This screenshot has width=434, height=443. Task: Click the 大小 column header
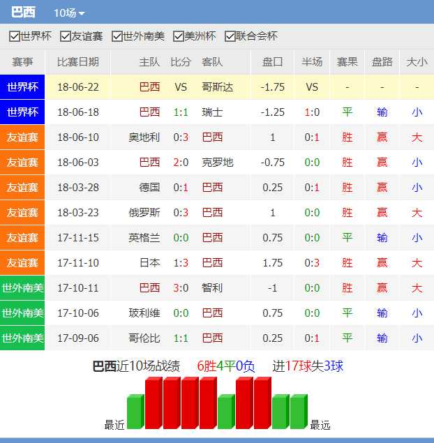[x=417, y=62]
